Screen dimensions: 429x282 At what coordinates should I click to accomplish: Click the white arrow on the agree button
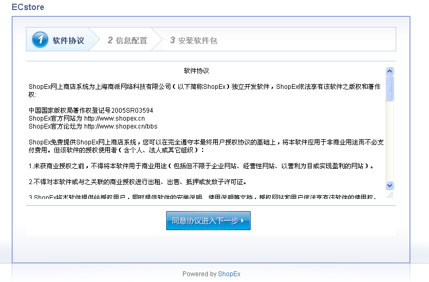[242, 221]
